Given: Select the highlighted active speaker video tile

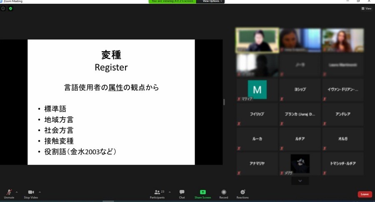Looking at the screenshot, I should [x=257, y=40].
